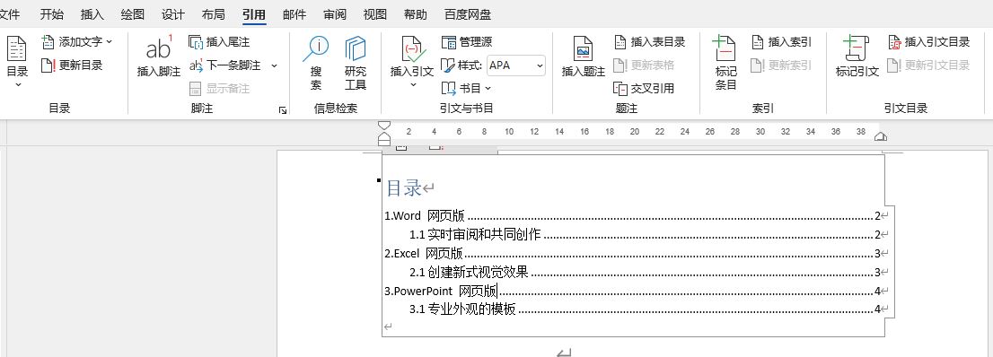
Task: Expand the arrow under the 目录 button
Action: (17, 84)
